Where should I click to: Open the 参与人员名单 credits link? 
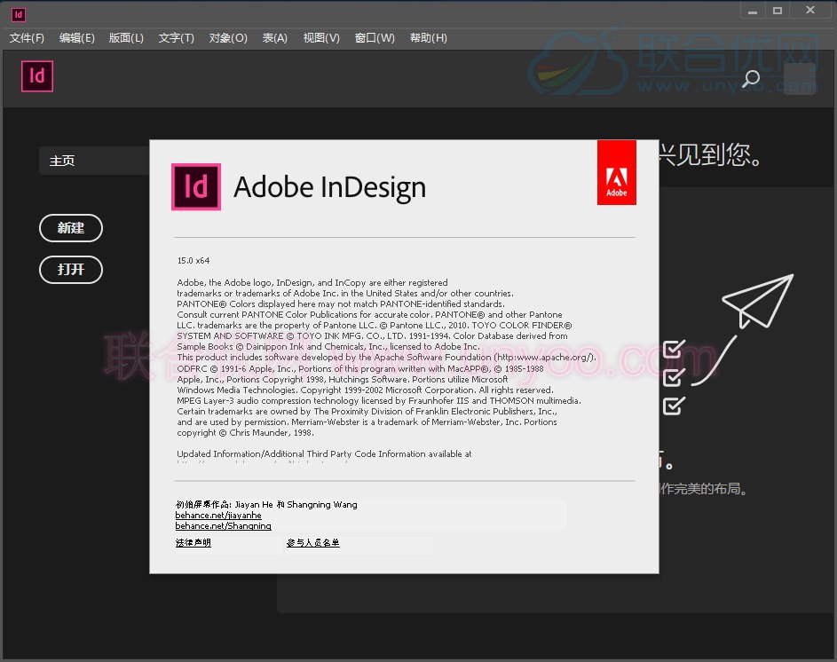[312, 543]
